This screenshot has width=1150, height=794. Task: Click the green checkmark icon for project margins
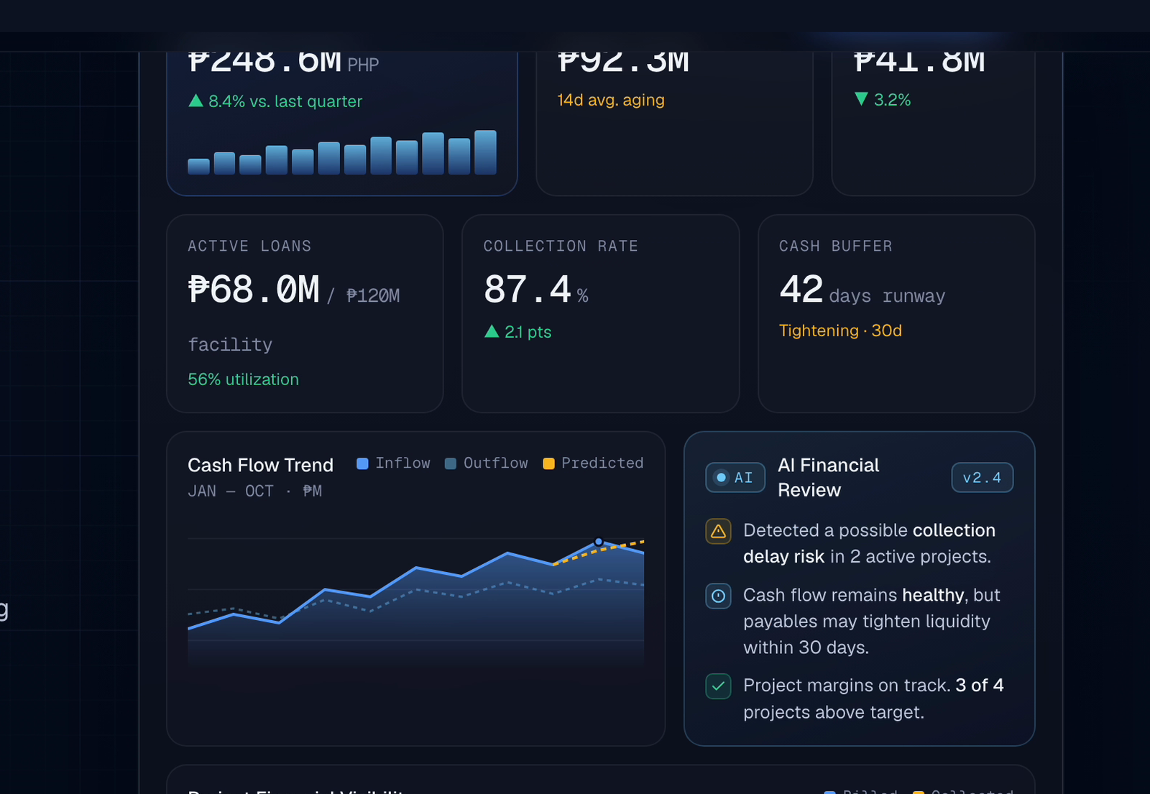718,686
